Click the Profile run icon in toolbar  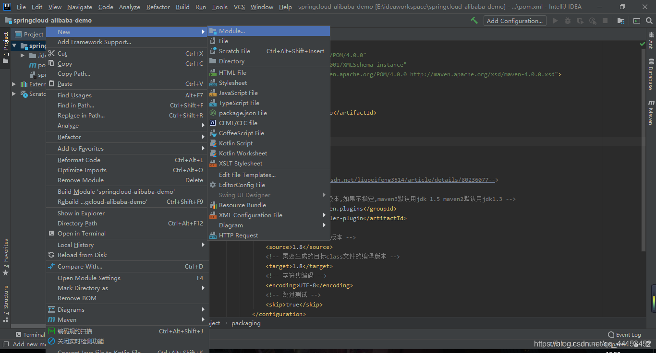[593, 21]
